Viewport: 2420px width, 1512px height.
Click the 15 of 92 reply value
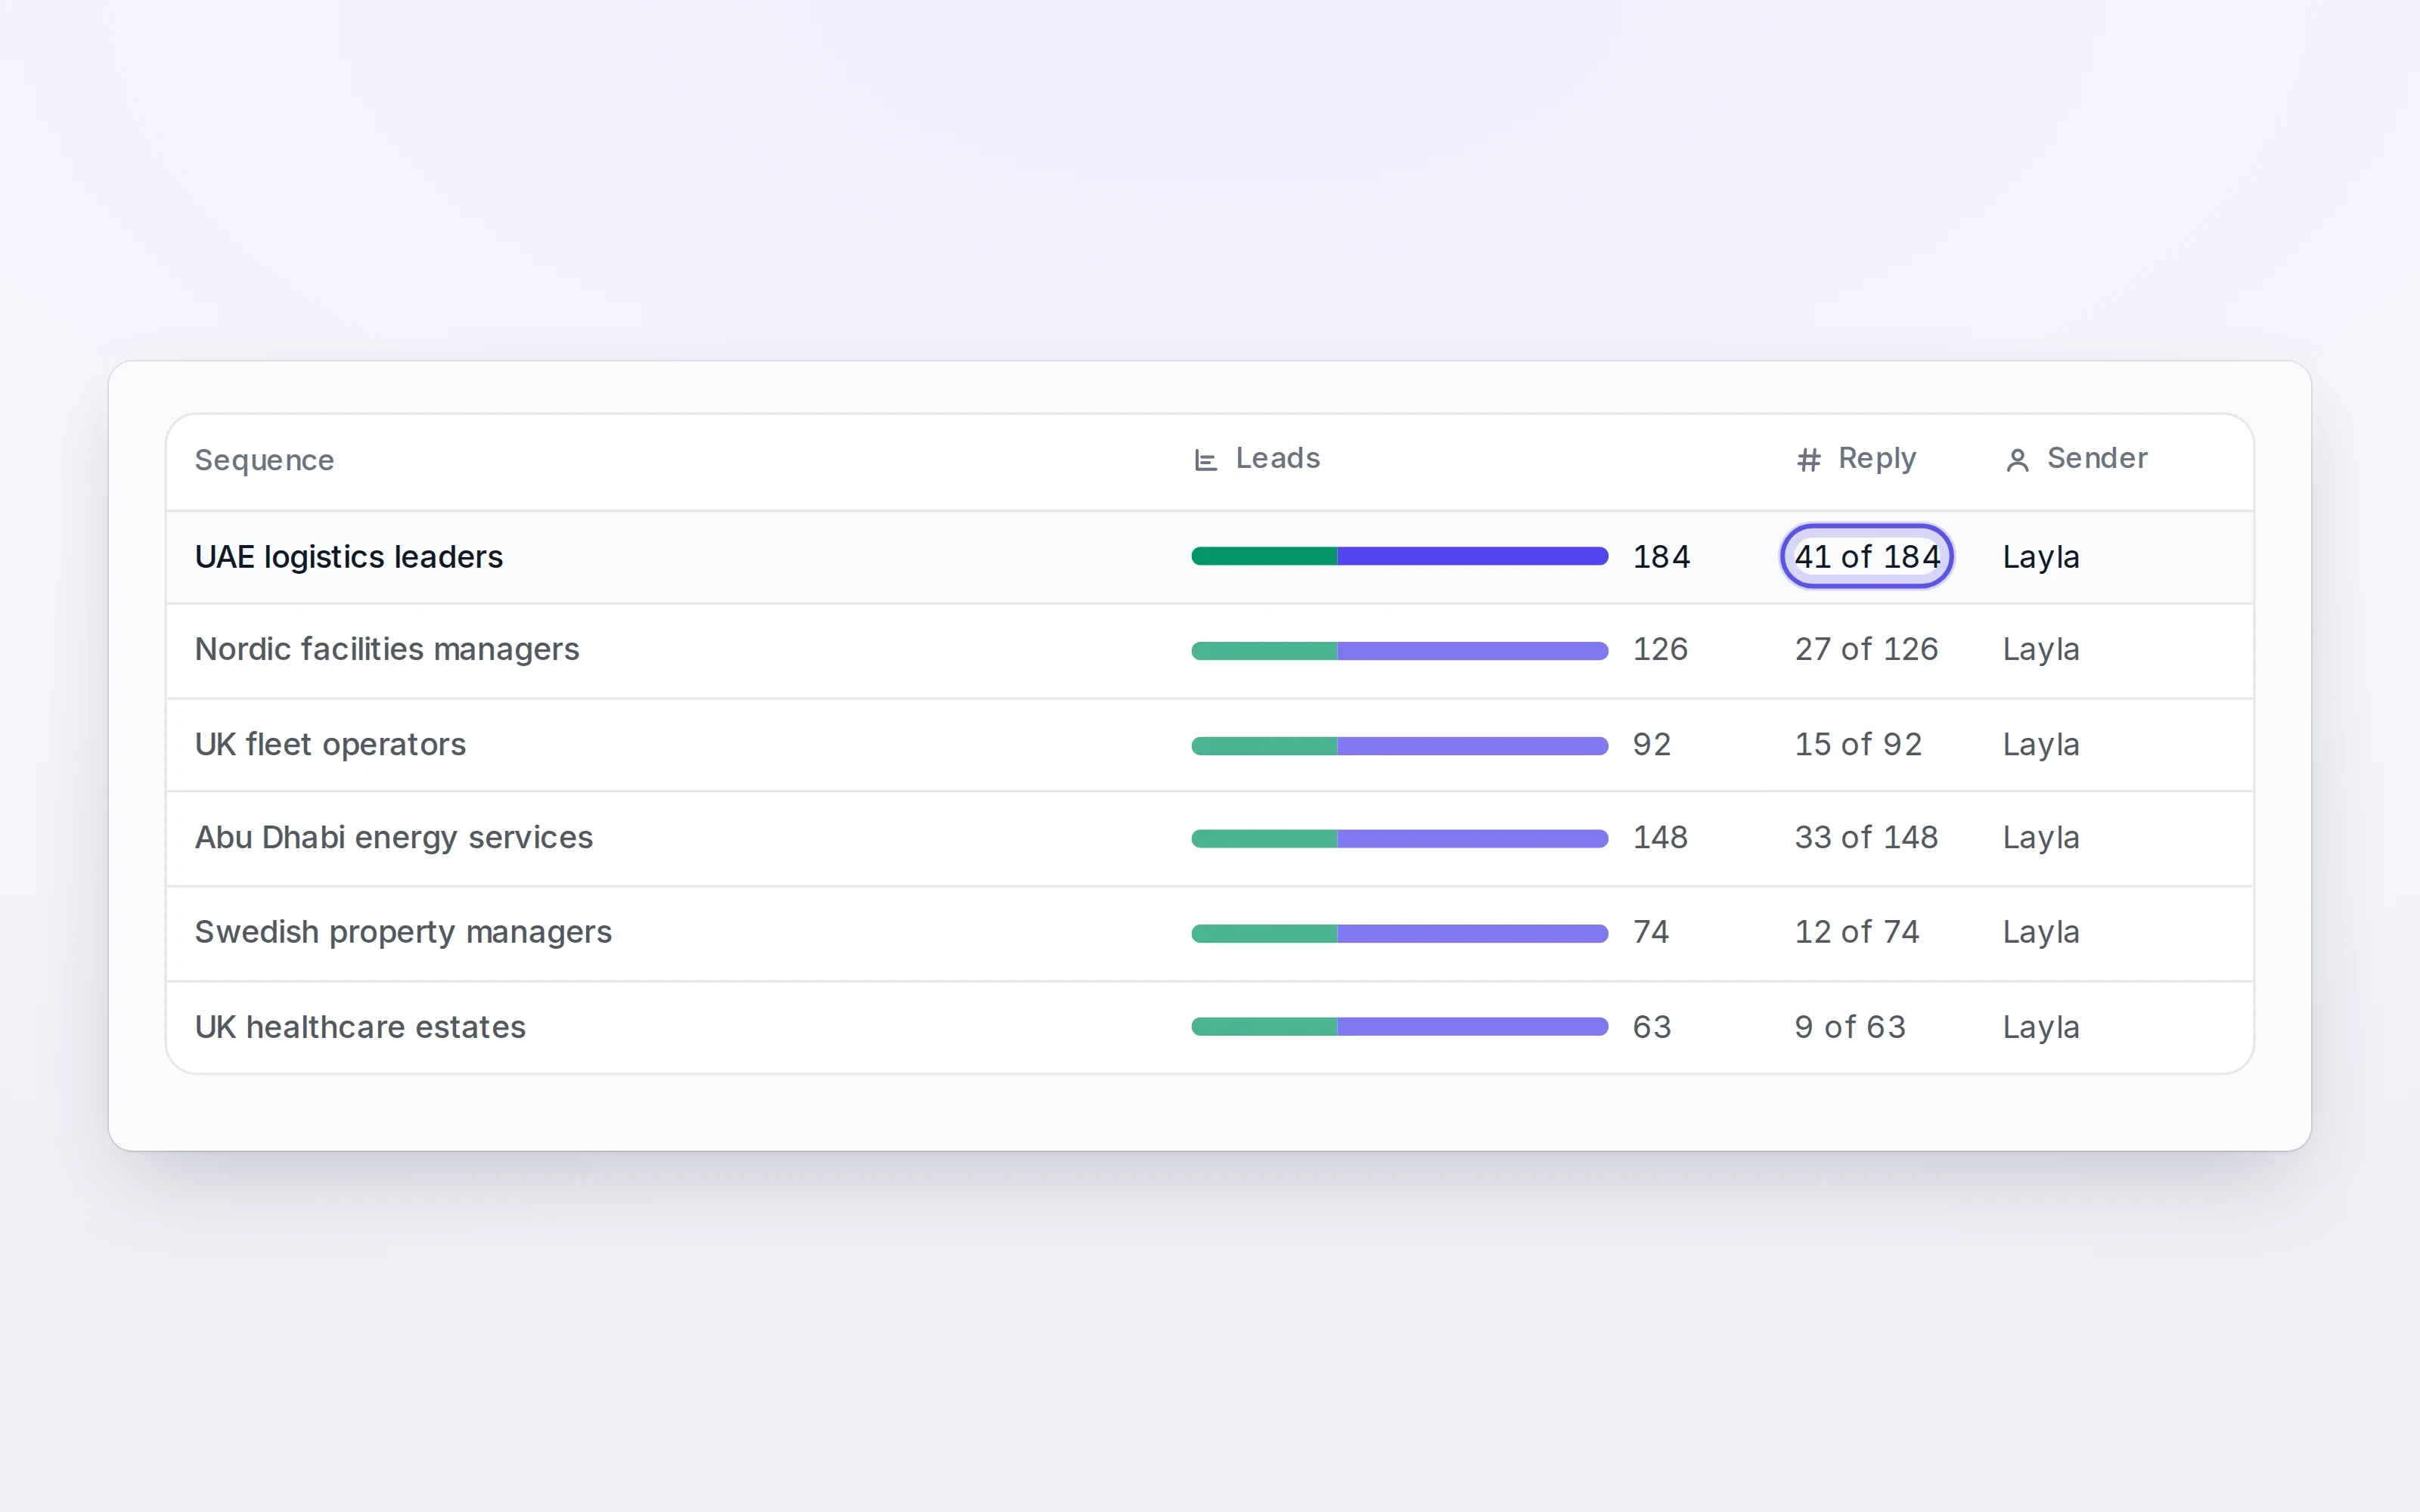click(1858, 745)
